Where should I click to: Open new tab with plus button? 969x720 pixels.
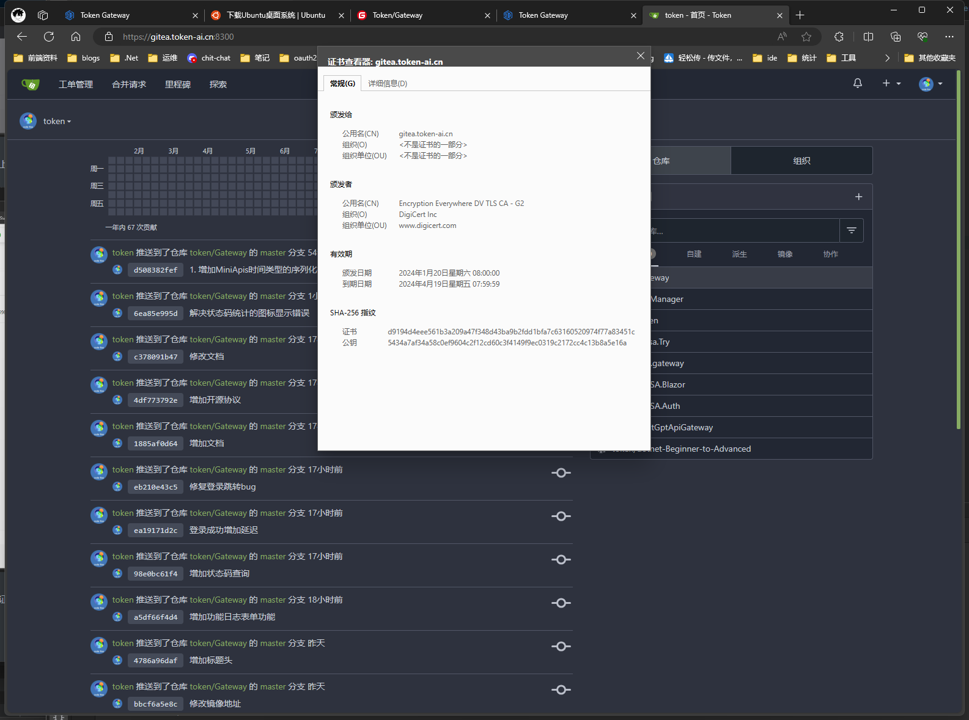tap(800, 15)
